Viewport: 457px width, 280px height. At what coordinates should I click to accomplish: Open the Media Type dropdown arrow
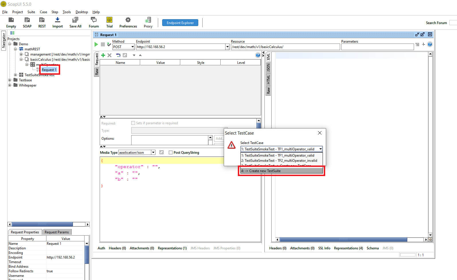[153, 152]
